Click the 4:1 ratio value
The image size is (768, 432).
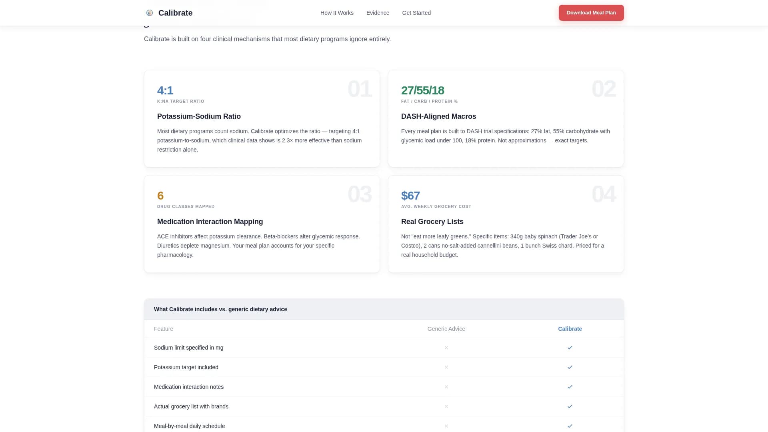tap(165, 90)
